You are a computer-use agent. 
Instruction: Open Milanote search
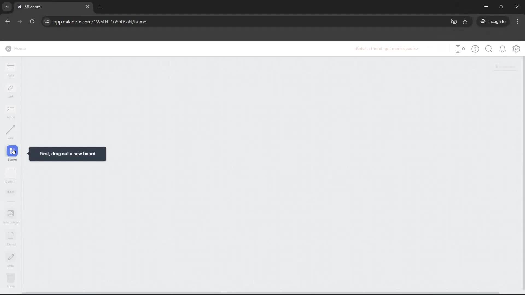489,49
